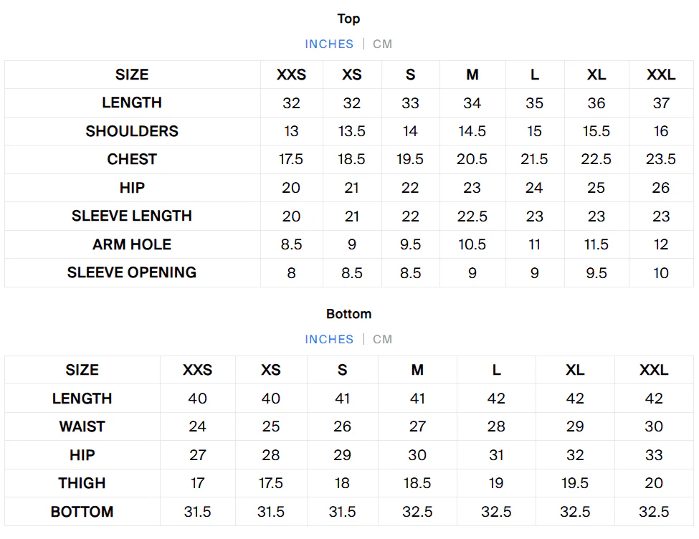Click the CHEST row label

[x=132, y=159]
